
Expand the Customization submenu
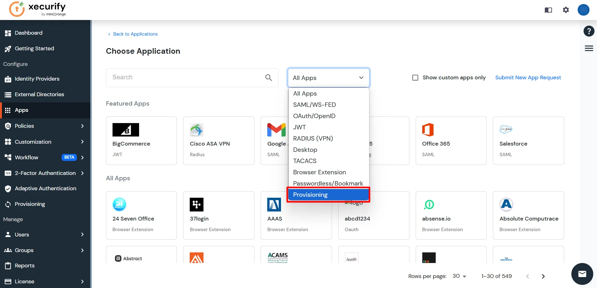82,142
